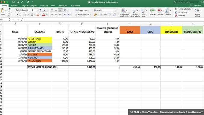
Task: Click in the Cerca nel foglio search field
Action: pos(186,2)
